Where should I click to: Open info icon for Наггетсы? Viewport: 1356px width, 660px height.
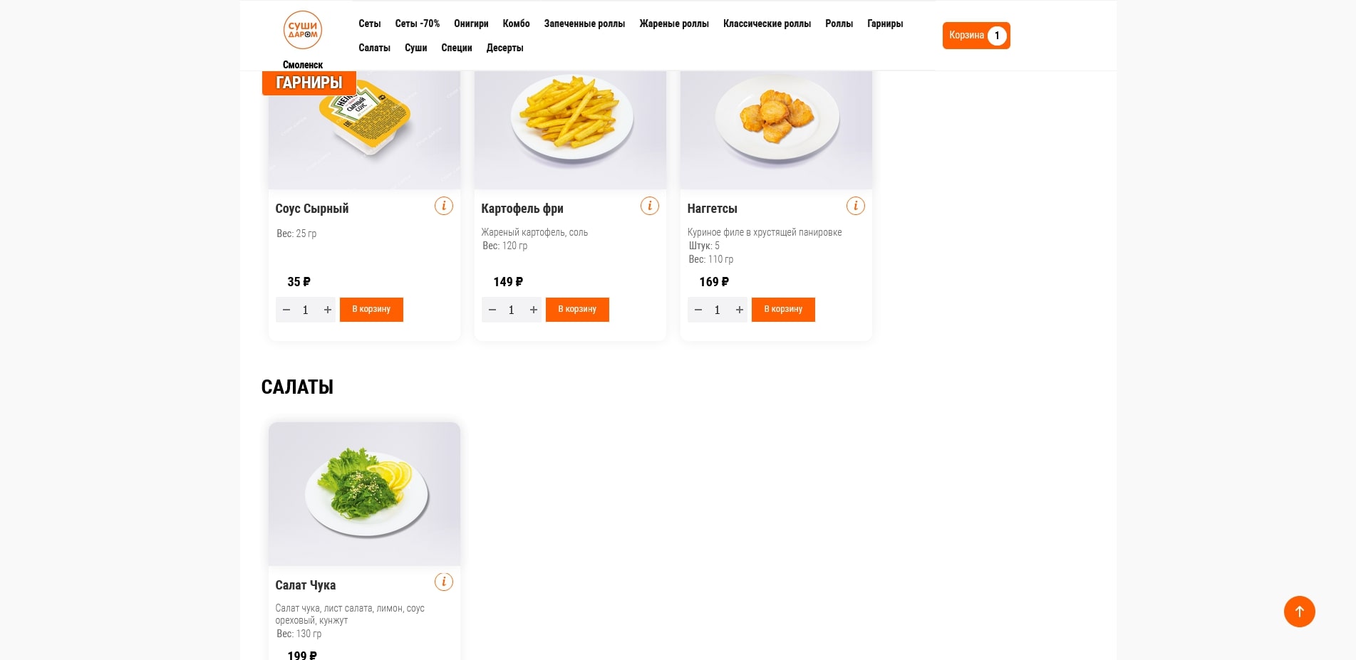(855, 206)
